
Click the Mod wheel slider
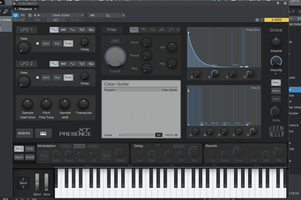46,182
